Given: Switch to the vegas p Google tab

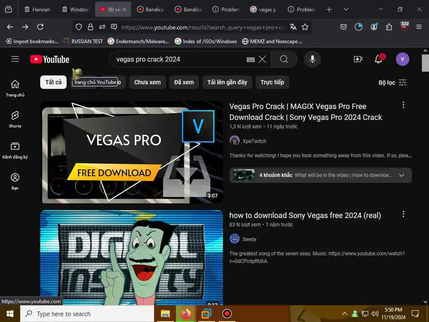Looking at the screenshot, I should pyautogui.click(x=263, y=10).
